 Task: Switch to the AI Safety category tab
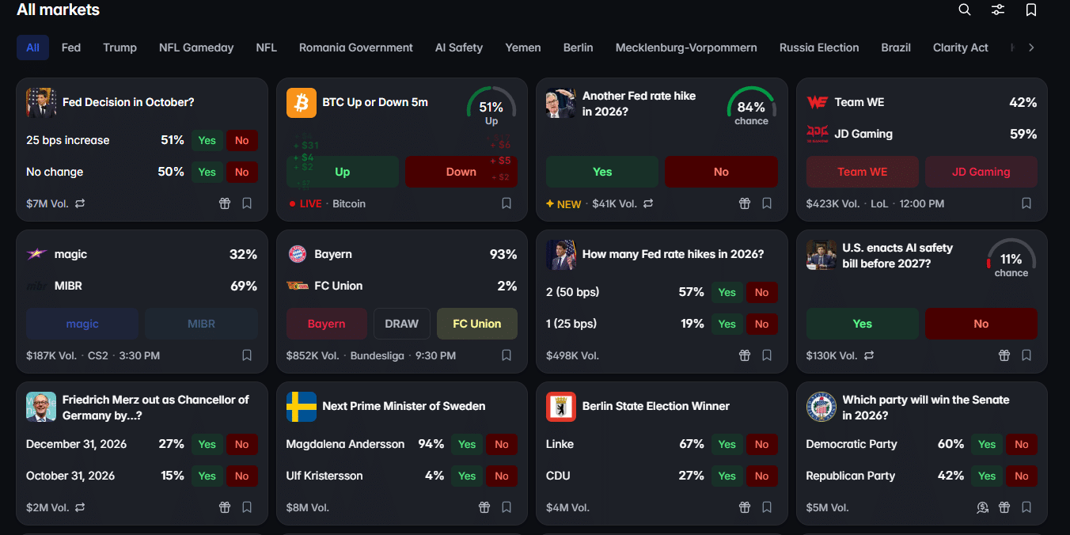point(459,47)
